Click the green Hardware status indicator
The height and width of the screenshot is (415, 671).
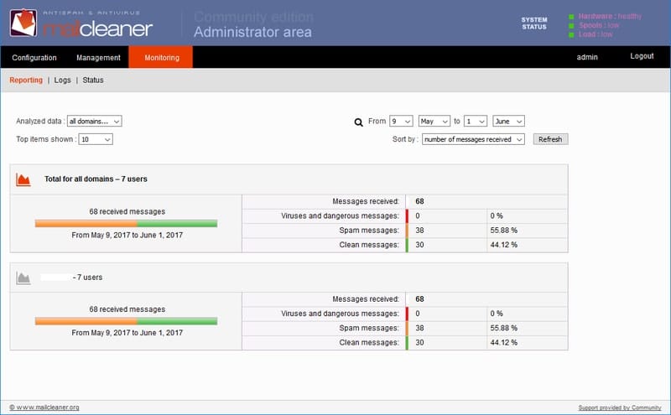point(571,17)
